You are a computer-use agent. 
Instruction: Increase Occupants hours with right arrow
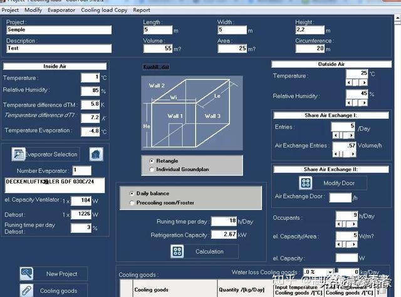click(x=354, y=224)
